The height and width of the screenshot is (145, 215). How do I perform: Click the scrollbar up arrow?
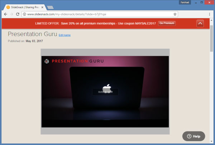pyautogui.click(x=211, y=20)
